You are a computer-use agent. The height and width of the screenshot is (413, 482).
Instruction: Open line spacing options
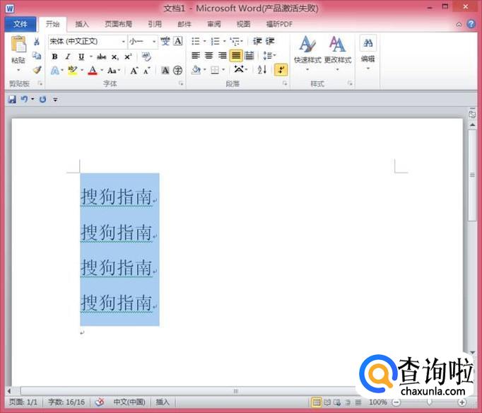coord(268,56)
